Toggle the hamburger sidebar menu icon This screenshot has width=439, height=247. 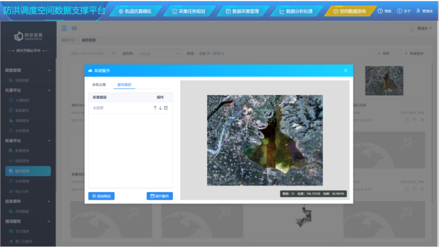pos(65,28)
